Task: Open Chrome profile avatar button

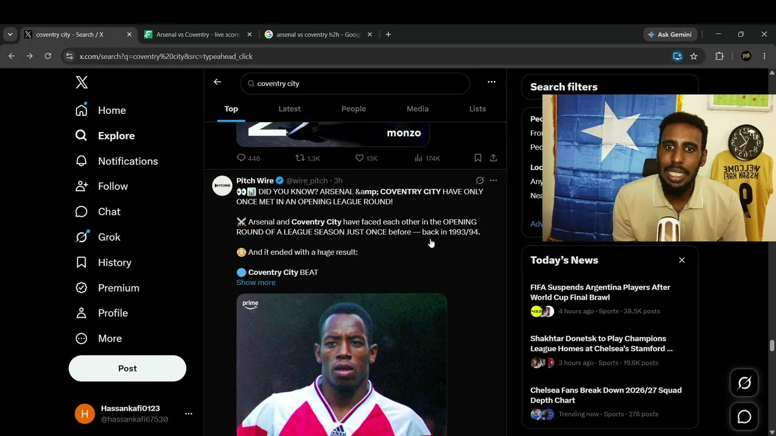Action: [746, 56]
